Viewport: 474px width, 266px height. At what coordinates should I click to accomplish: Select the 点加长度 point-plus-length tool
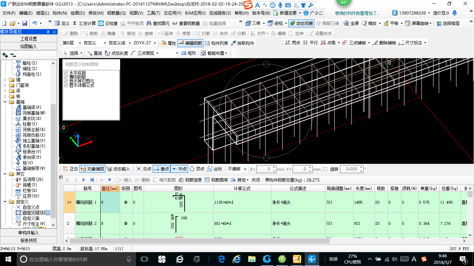(116, 53)
